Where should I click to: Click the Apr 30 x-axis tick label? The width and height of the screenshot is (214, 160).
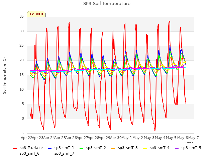coord(116,138)
